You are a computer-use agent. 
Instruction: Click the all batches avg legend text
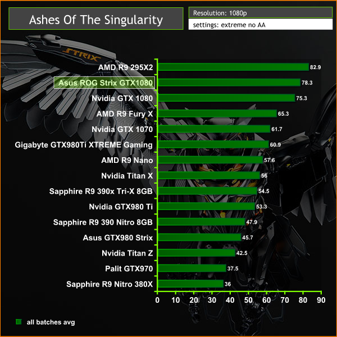(x=51, y=322)
